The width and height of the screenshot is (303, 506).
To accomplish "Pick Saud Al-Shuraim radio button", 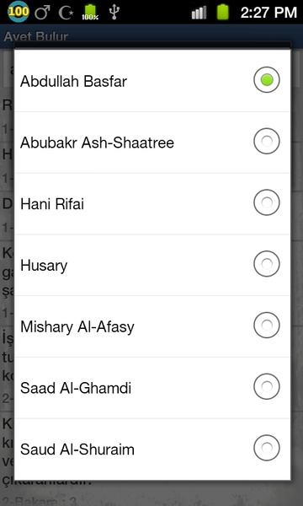I will pos(267,448).
